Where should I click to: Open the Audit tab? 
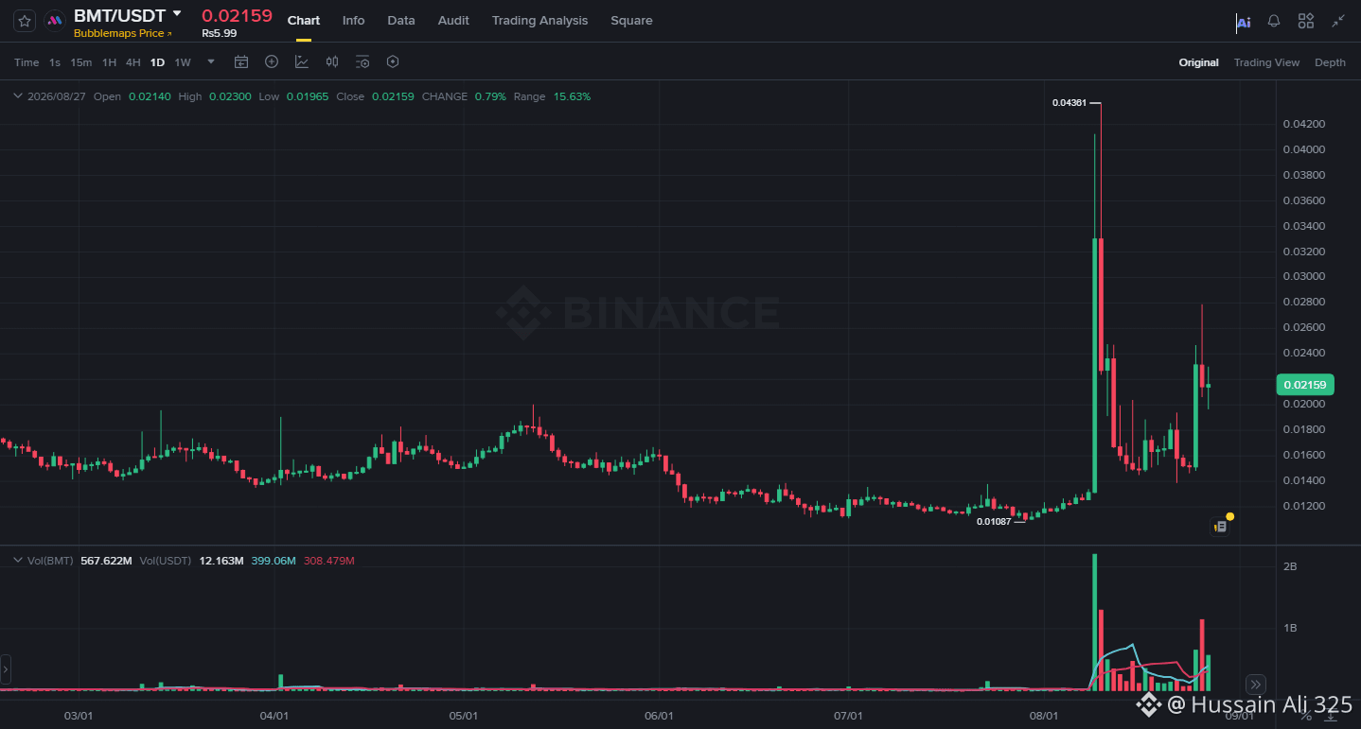(x=453, y=21)
